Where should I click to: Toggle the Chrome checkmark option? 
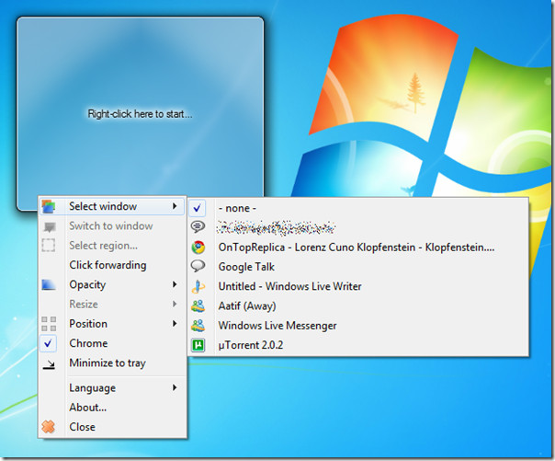(x=49, y=343)
